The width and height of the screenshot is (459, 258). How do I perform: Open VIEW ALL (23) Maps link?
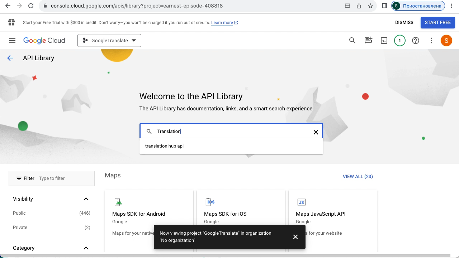358,176
